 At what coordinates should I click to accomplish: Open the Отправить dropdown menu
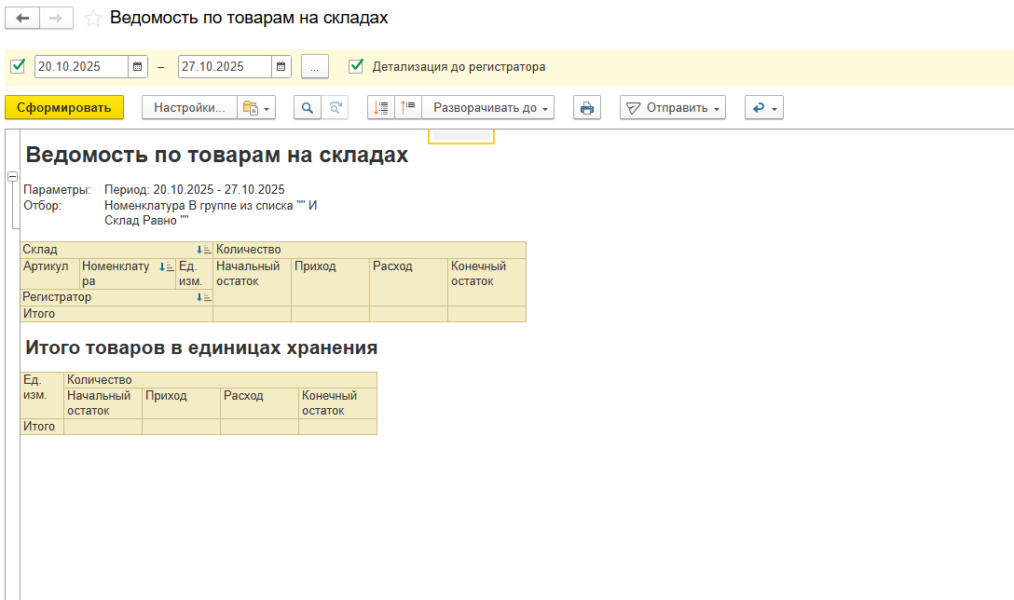(x=672, y=108)
